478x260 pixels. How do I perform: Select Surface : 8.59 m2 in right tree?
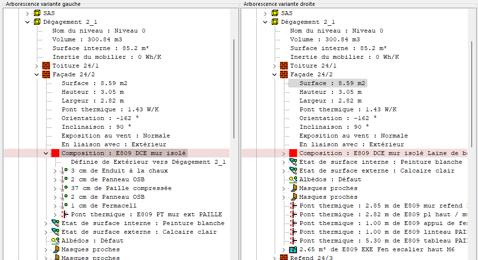click(332, 83)
